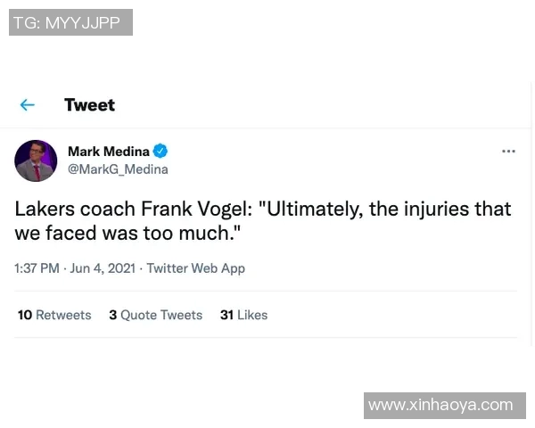The height and width of the screenshot is (428, 535).
Task: Show the 31 Likes list
Action: 243,315
